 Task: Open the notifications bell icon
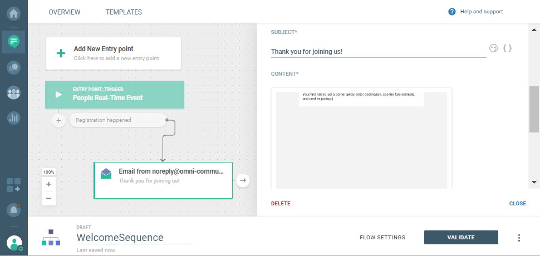click(x=14, y=210)
